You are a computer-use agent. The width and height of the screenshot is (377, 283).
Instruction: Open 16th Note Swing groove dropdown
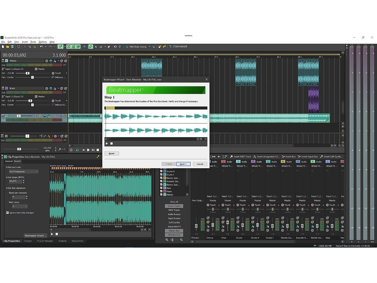[x=150, y=47]
